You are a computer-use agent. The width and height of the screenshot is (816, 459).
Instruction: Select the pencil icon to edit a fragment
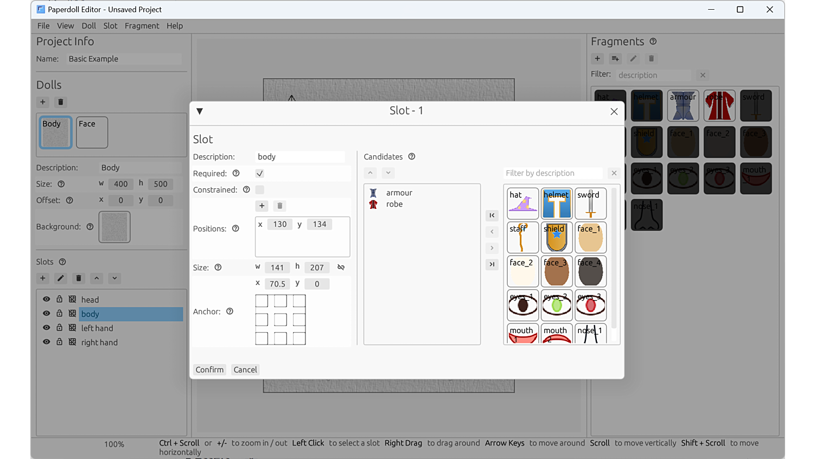(633, 59)
